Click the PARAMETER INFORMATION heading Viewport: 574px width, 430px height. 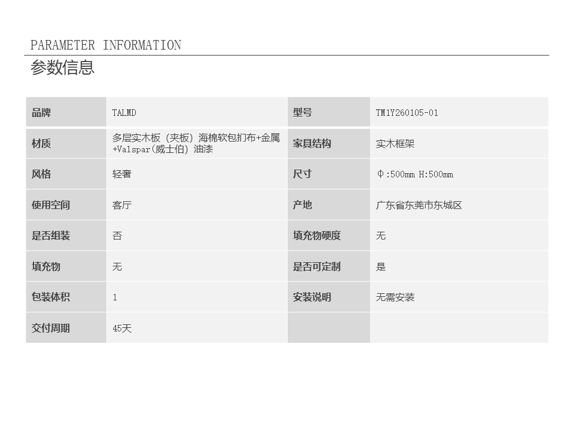pyautogui.click(x=106, y=45)
